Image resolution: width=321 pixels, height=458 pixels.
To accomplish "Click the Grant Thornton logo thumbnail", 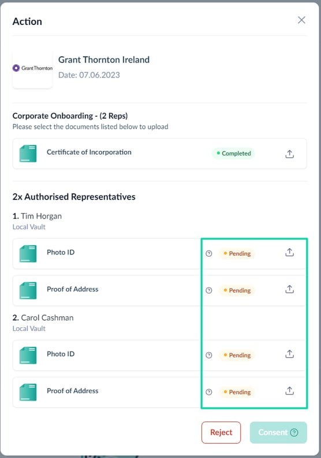I will [x=32, y=68].
